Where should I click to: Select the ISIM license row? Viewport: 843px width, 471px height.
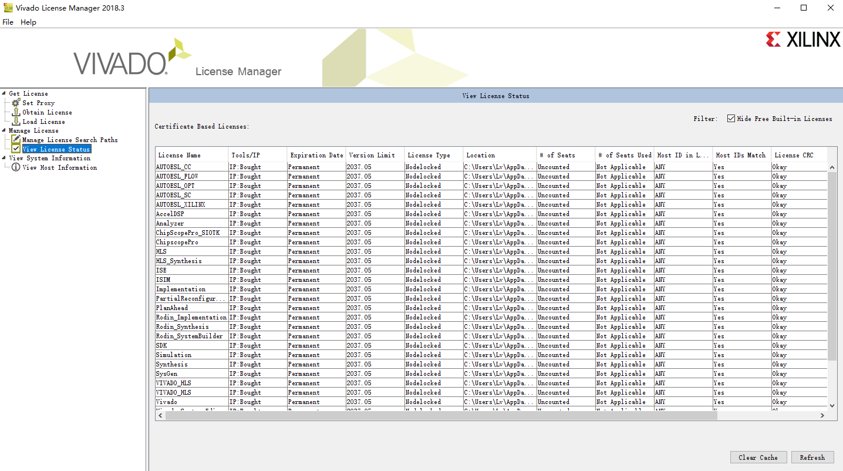(x=491, y=280)
